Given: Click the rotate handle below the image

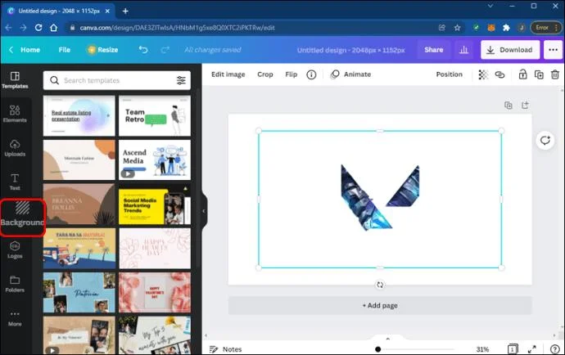Looking at the screenshot, I should [380, 285].
